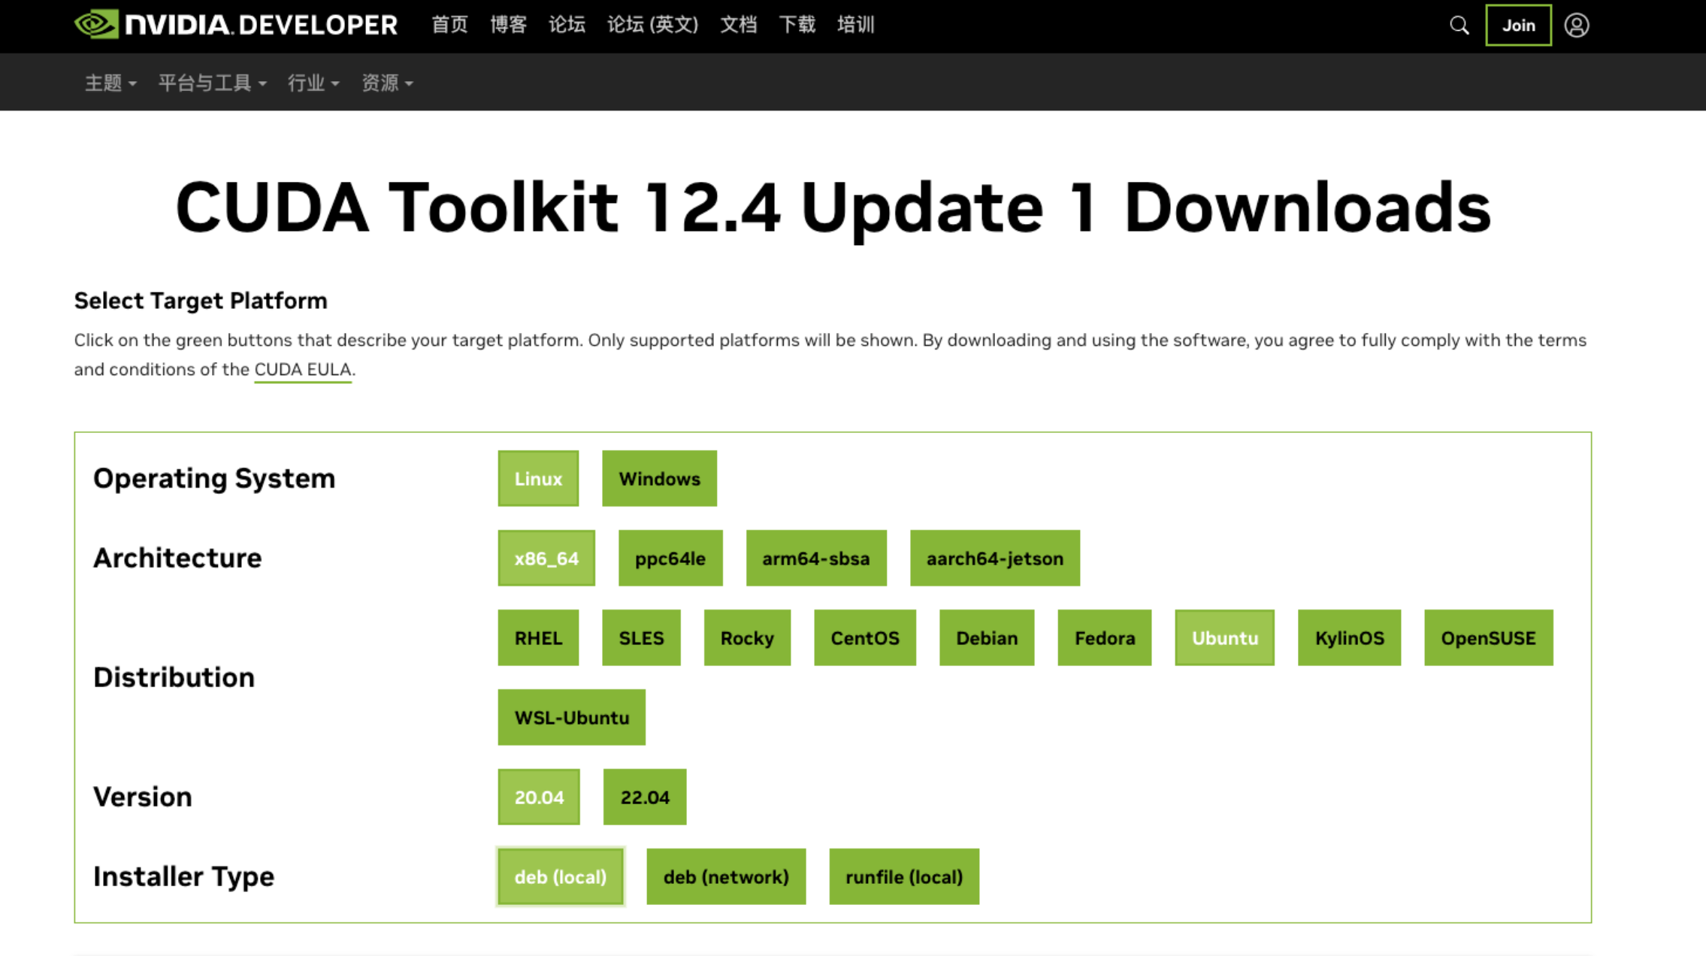The width and height of the screenshot is (1706, 956).
Task: Pick deb (local) installer type
Action: [x=561, y=877]
